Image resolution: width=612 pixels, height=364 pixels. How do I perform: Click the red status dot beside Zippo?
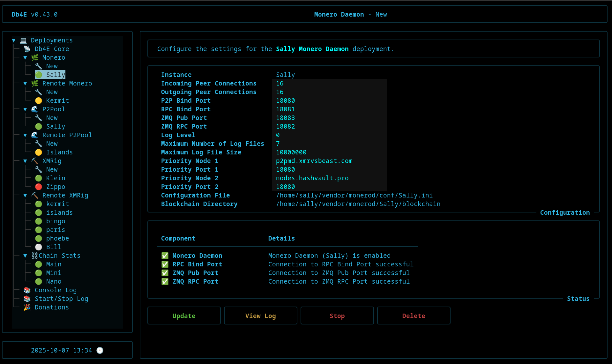point(39,187)
